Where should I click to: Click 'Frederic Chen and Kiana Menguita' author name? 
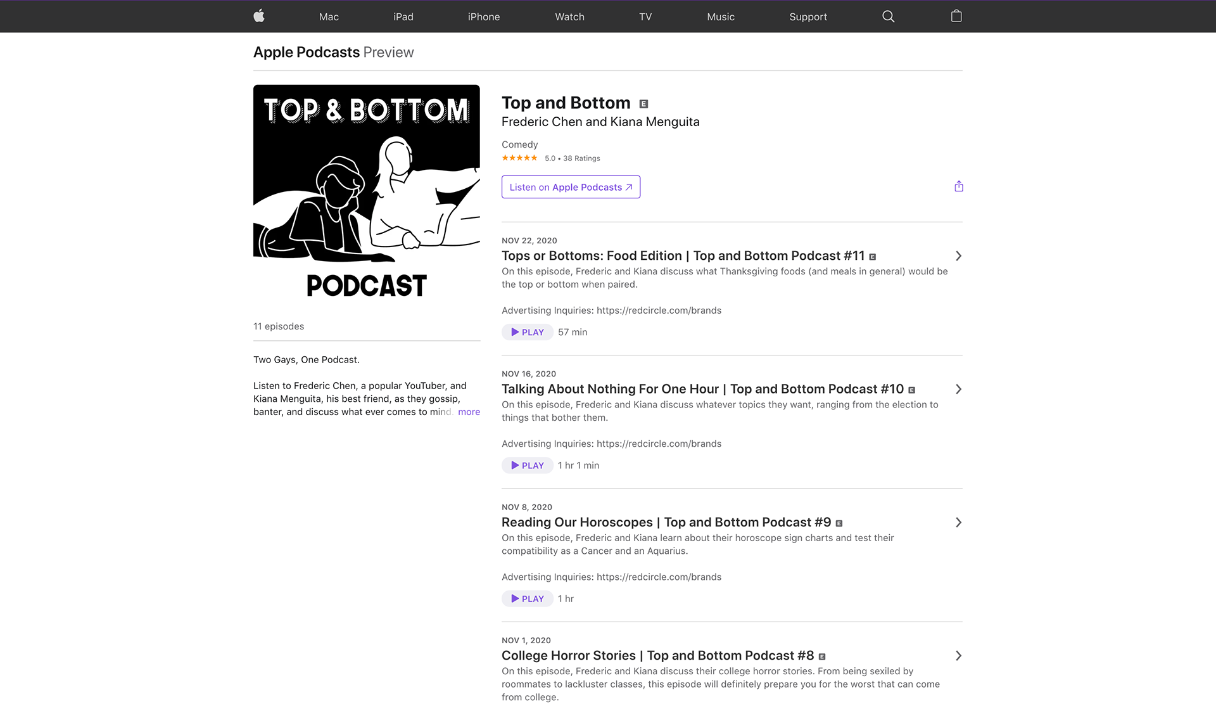click(600, 122)
